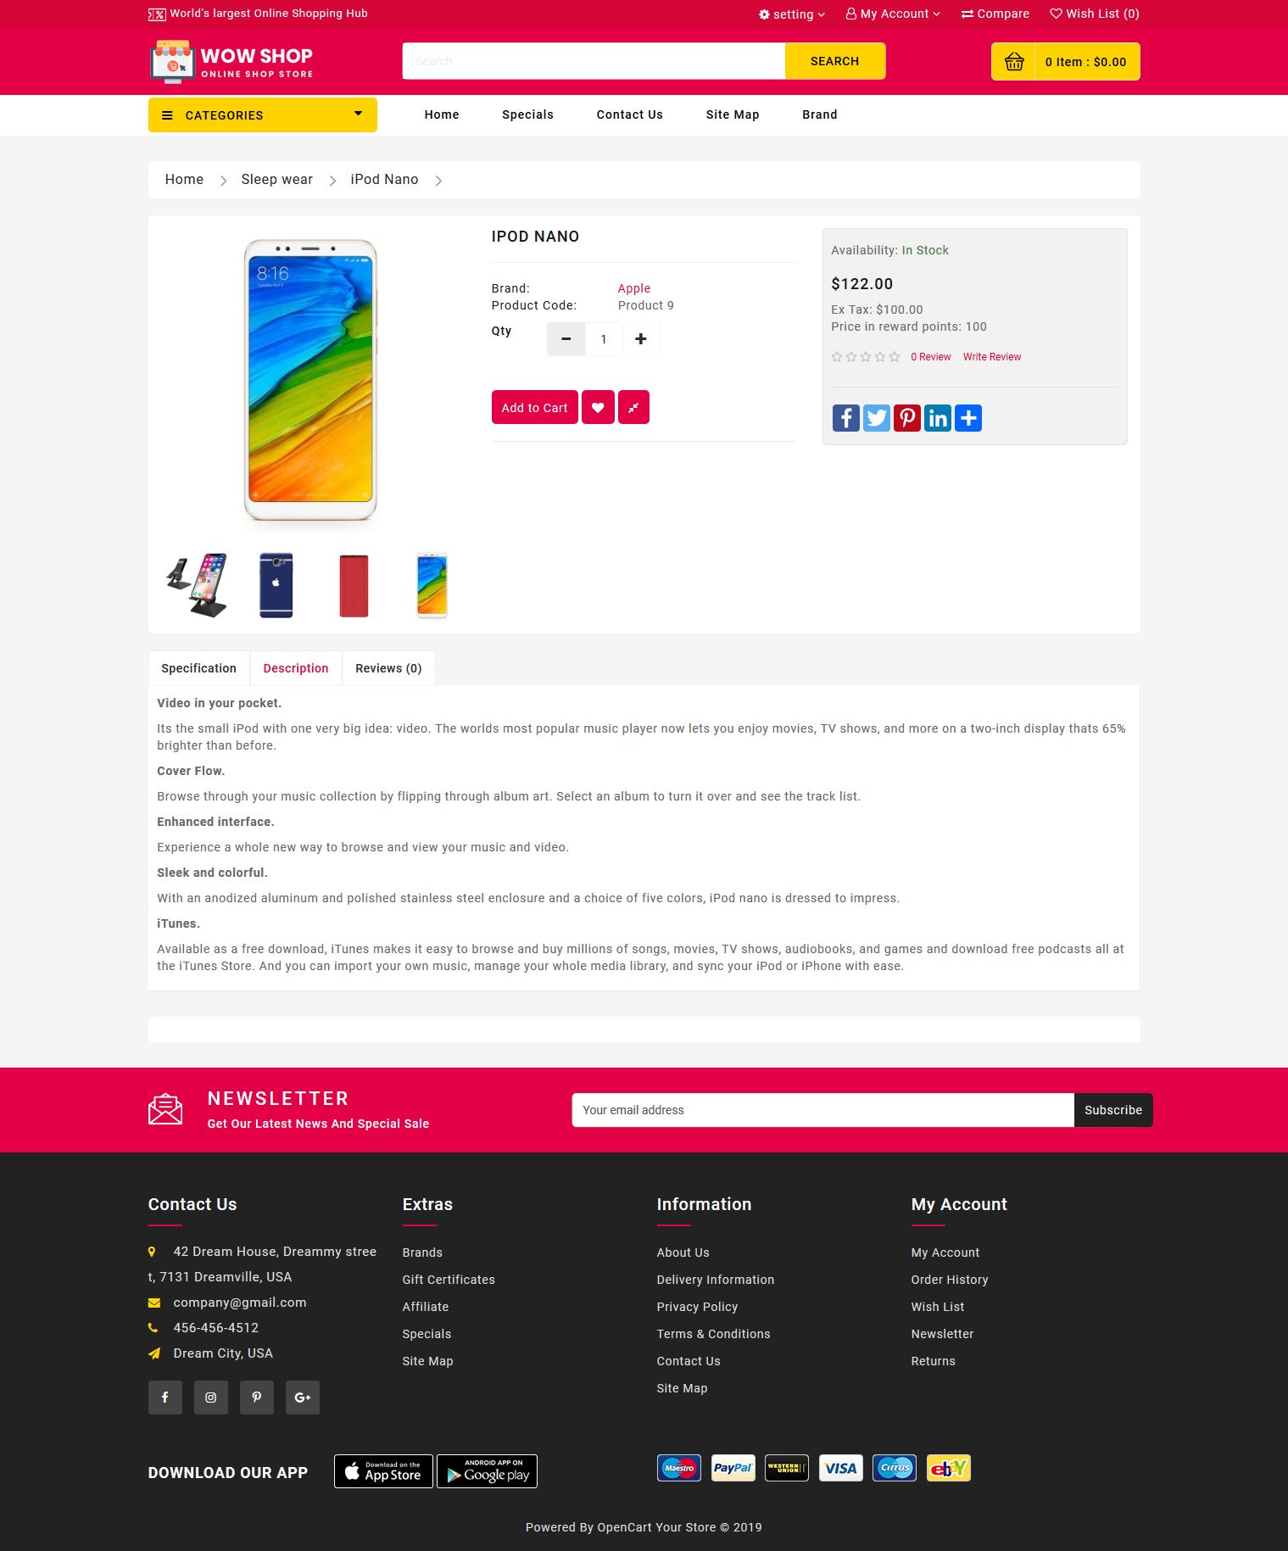The height and width of the screenshot is (1551, 1288).
Task: Open footer Google Plus icon
Action: tap(303, 1397)
